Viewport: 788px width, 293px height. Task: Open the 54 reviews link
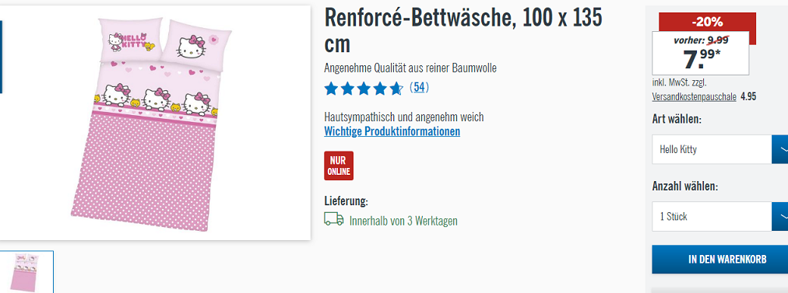(x=419, y=88)
